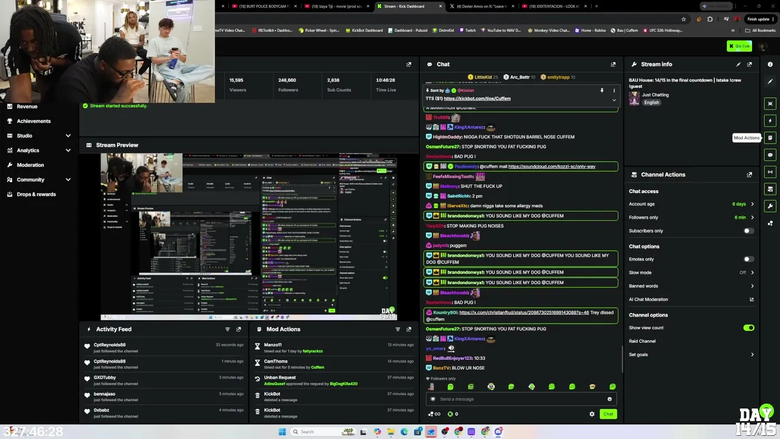Screen dimensions: 780x439
Task: Toggle Subscribers only chat switch
Action: pos(748,231)
